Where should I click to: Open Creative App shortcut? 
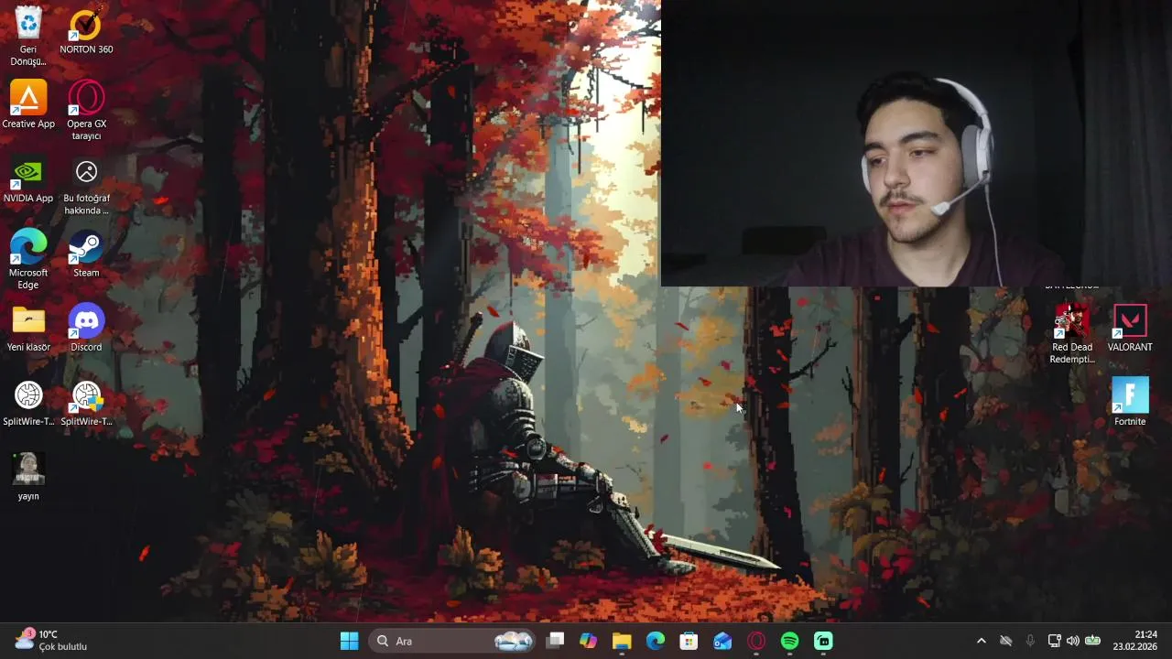[x=28, y=103]
